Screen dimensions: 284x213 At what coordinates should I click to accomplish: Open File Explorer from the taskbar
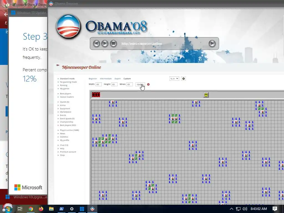(51, 209)
